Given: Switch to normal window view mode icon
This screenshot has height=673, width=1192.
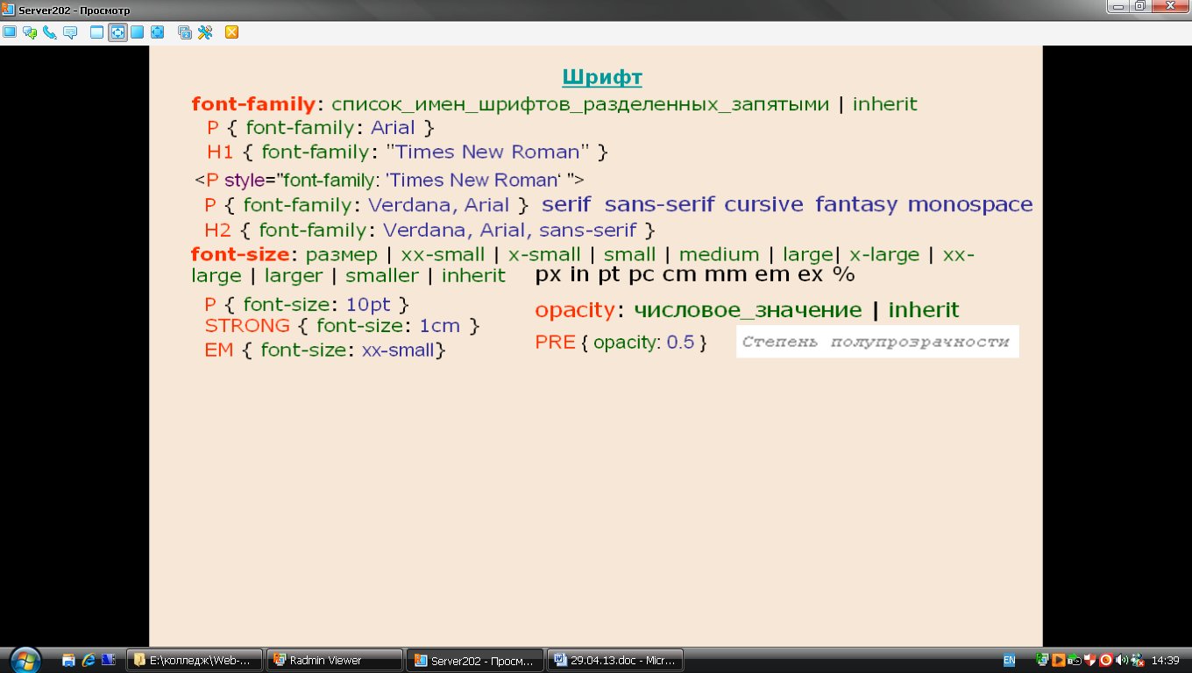Looking at the screenshot, I should coord(97,32).
